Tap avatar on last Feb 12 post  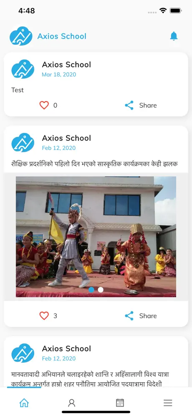[x=23, y=353]
